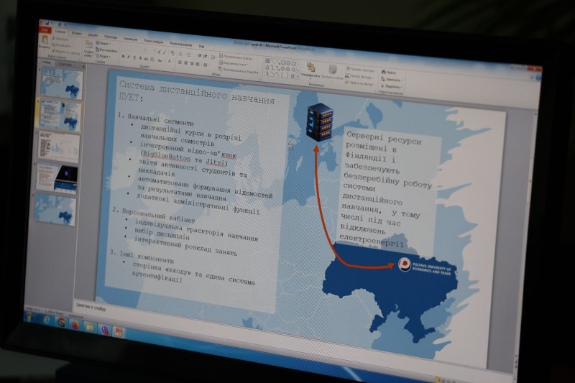Open Google Chrome from the taskbar

point(62,323)
